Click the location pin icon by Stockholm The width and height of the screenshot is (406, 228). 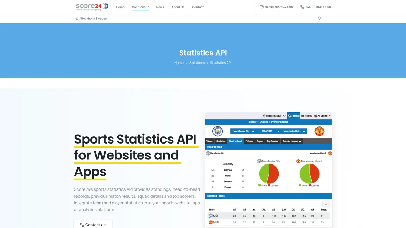[77, 18]
